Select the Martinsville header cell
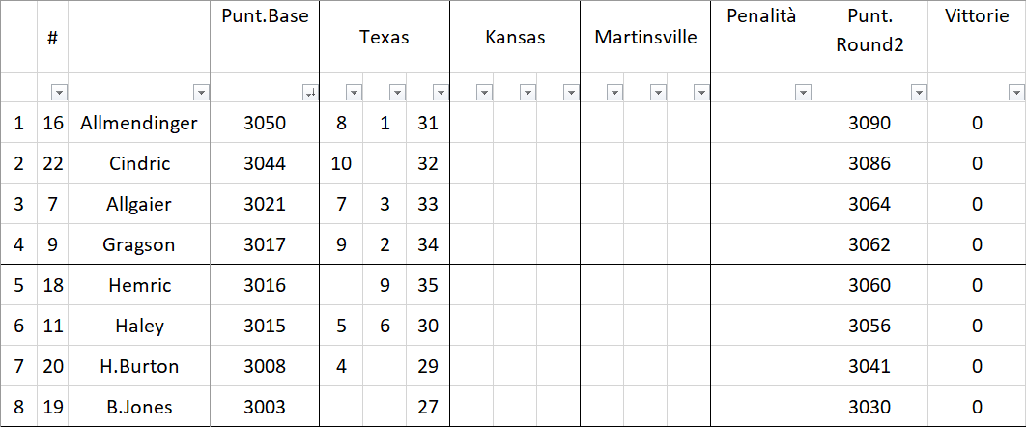The width and height of the screenshot is (1026, 427). (645, 38)
